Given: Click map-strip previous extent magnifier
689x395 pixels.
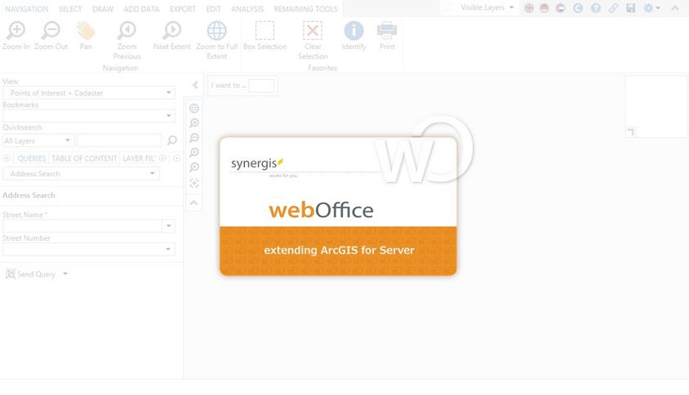Looking at the screenshot, I should (x=194, y=153).
